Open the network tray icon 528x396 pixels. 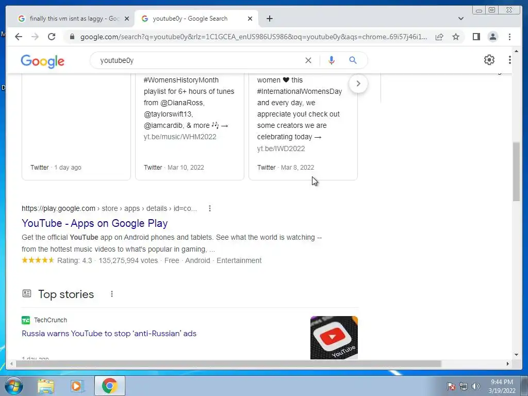(x=464, y=386)
